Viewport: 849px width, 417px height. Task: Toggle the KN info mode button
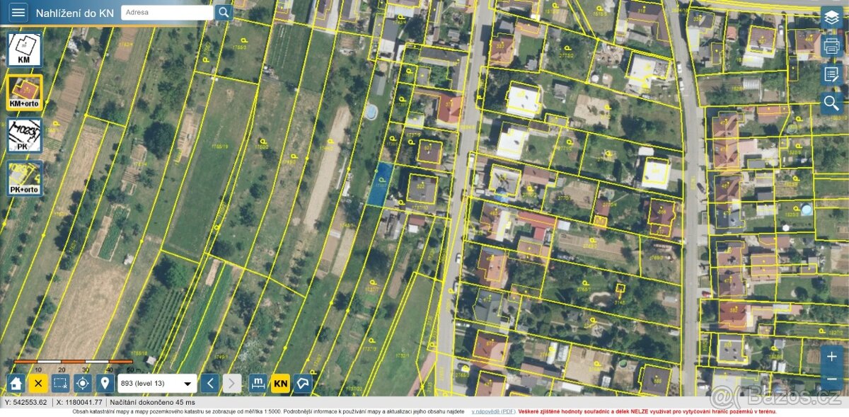click(x=281, y=384)
